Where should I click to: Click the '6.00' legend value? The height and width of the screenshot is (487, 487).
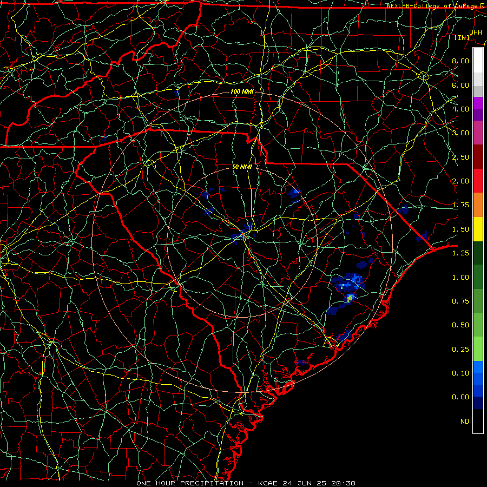point(460,85)
